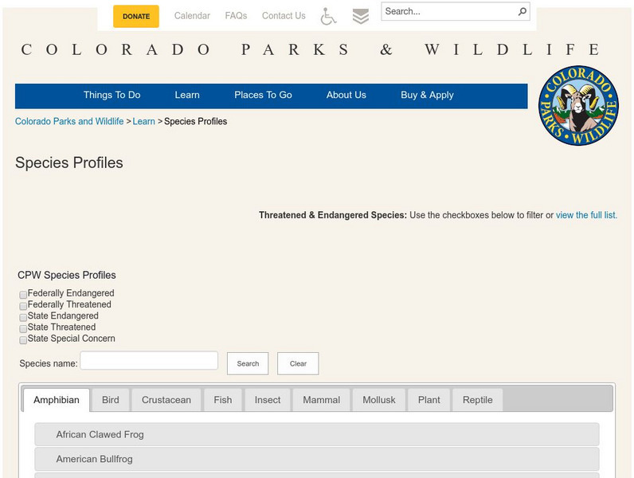This screenshot has width=634, height=478.
Task: Open the About Us menu
Action: (x=346, y=95)
